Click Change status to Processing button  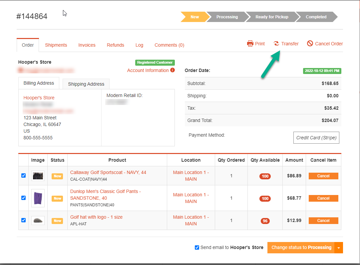[301, 248]
